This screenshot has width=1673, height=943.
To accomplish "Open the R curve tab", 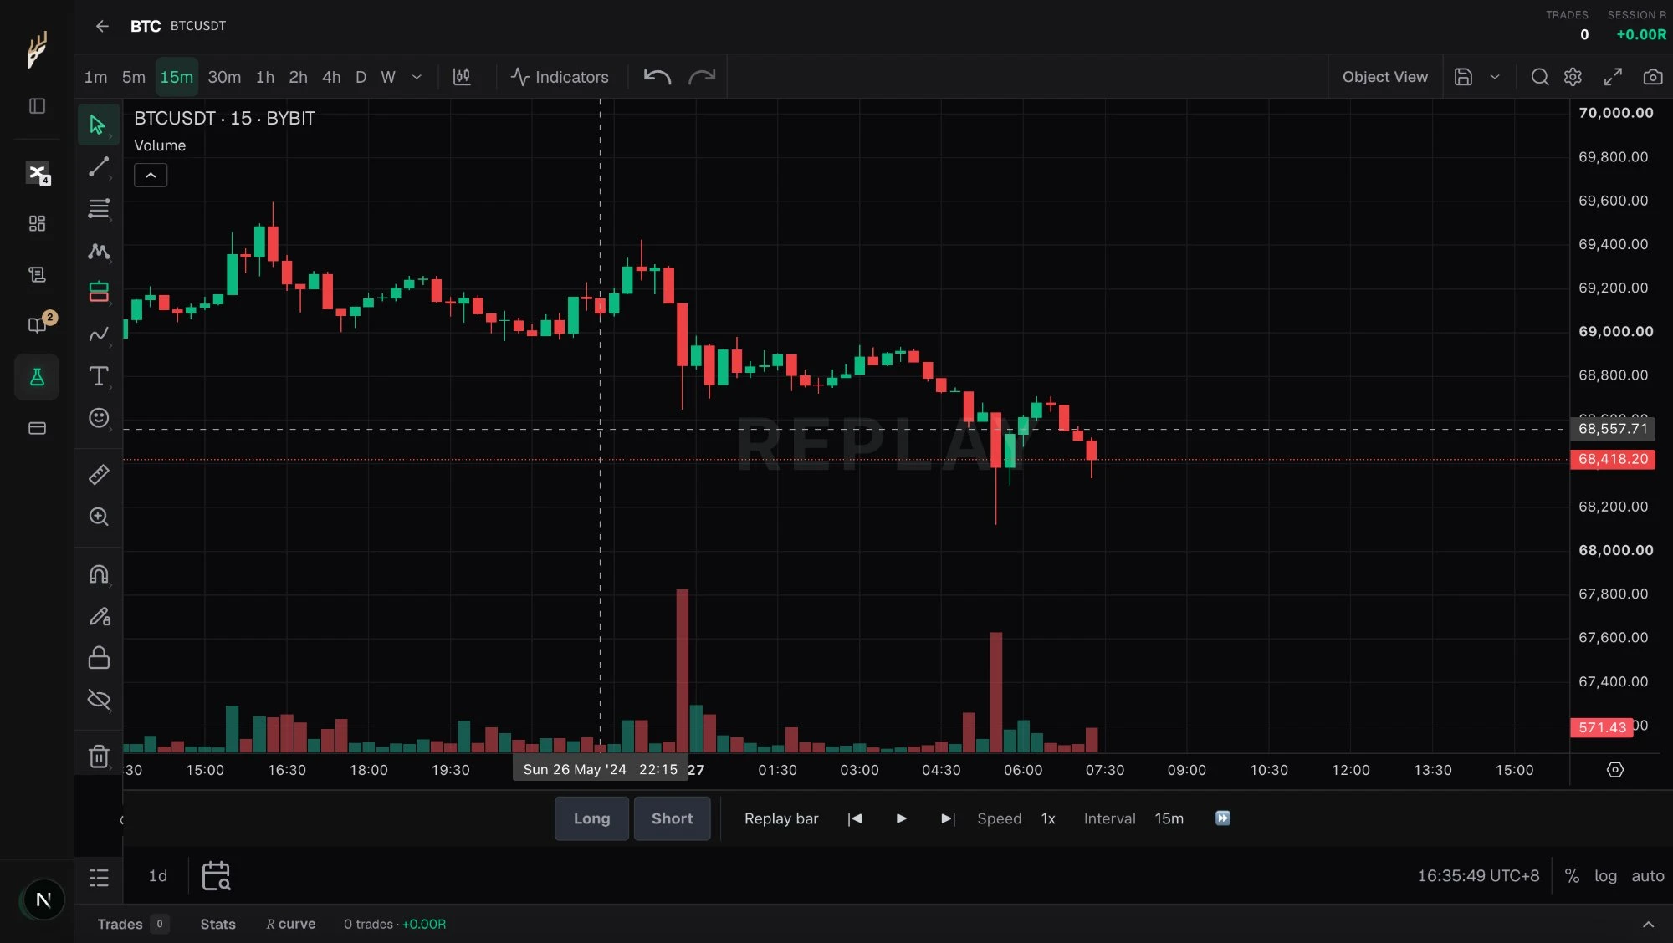I will click(x=290, y=925).
